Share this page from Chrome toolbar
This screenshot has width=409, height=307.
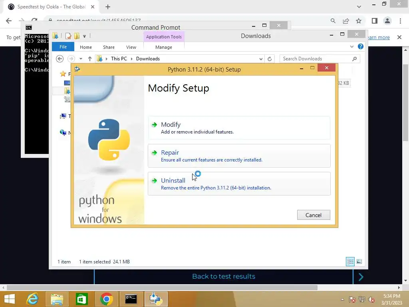(x=346, y=21)
